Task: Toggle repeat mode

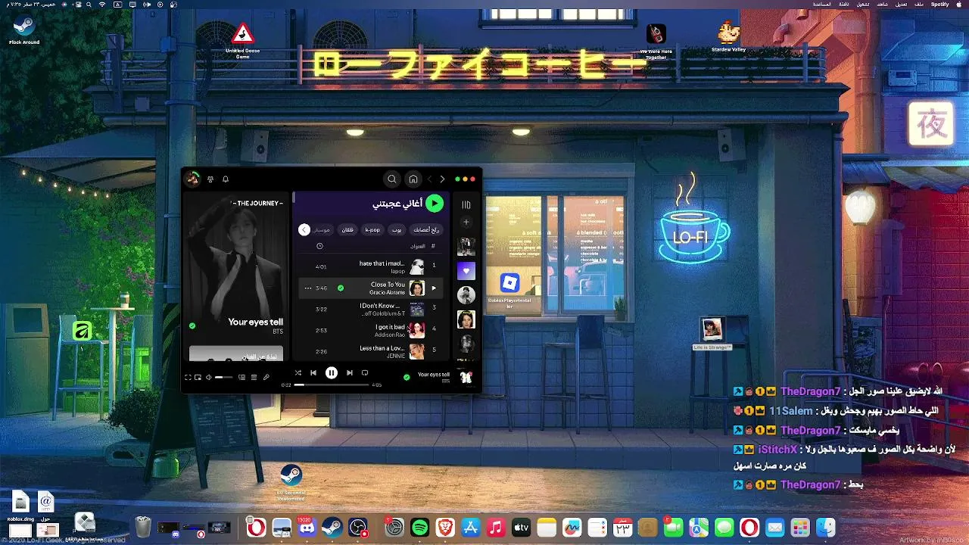Action: tap(365, 372)
